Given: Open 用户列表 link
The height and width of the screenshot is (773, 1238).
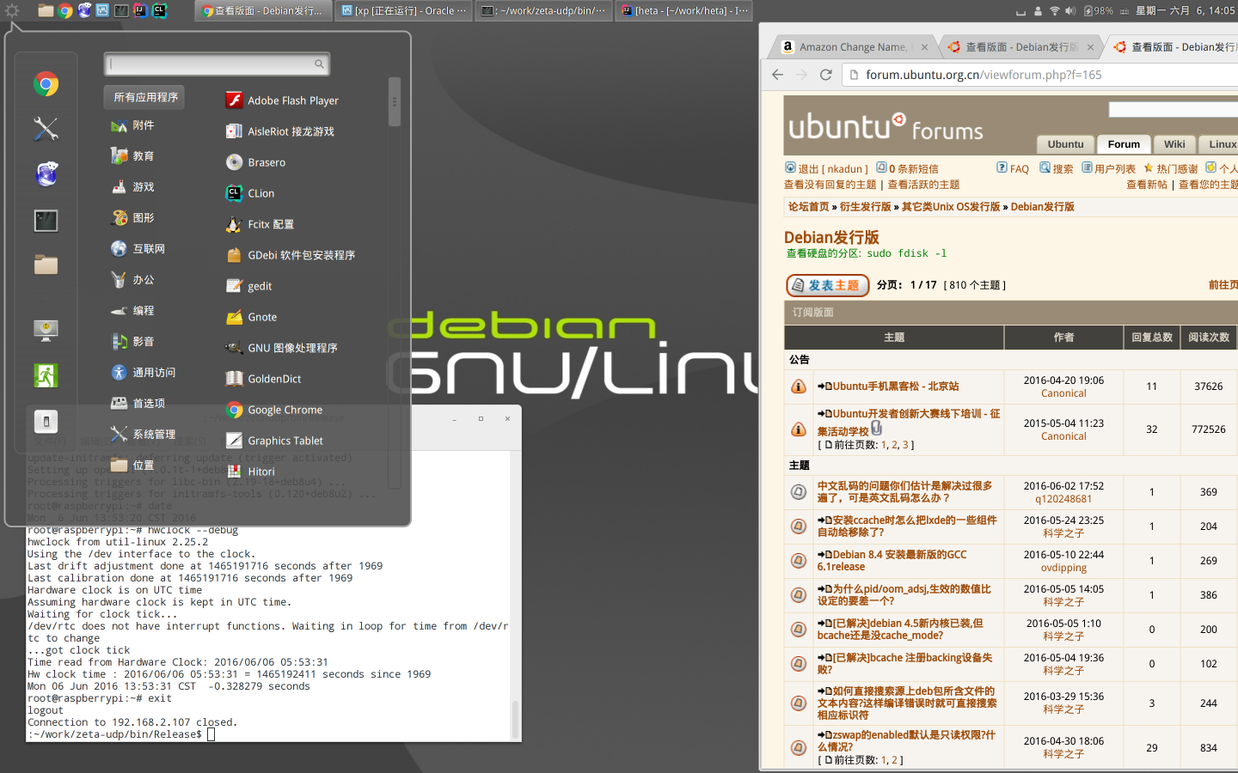Looking at the screenshot, I should coord(1108,168).
